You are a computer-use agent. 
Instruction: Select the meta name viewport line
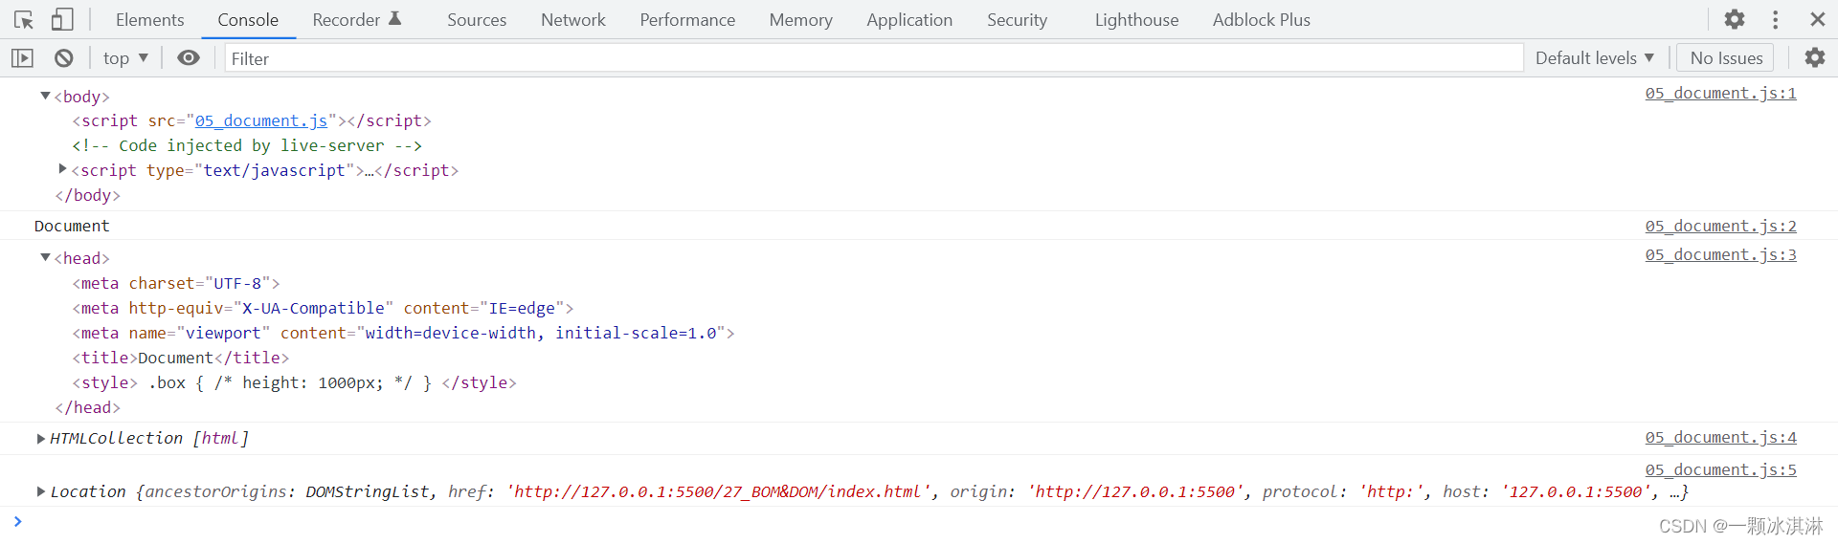pyautogui.click(x=403, y=333)
